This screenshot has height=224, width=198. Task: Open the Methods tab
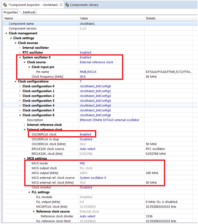click(29, 12)
